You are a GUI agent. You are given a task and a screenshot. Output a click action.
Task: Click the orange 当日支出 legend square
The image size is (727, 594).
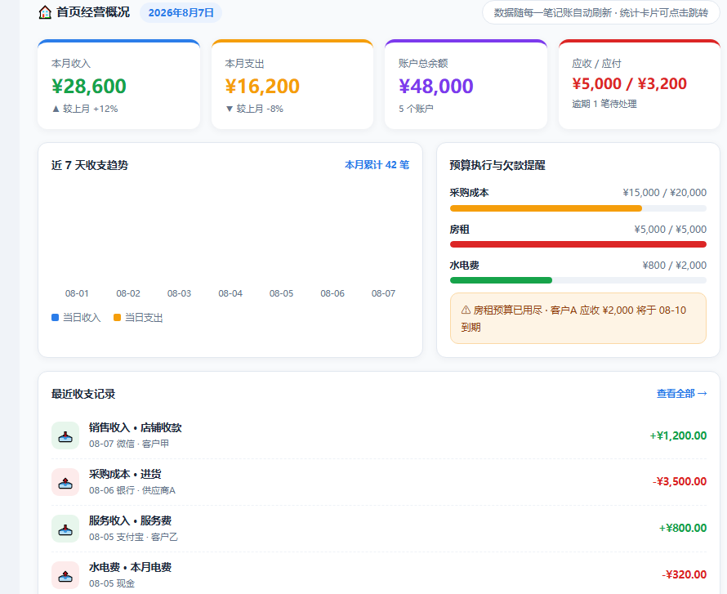(118, 318)
